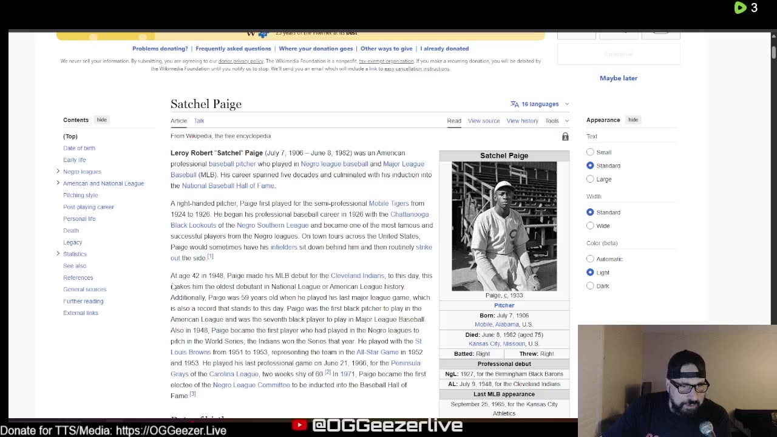Click Maybe later on donation banner
The height and width of the screenshot is (437, 777).
pyautogui.click(x=619, y=78)
